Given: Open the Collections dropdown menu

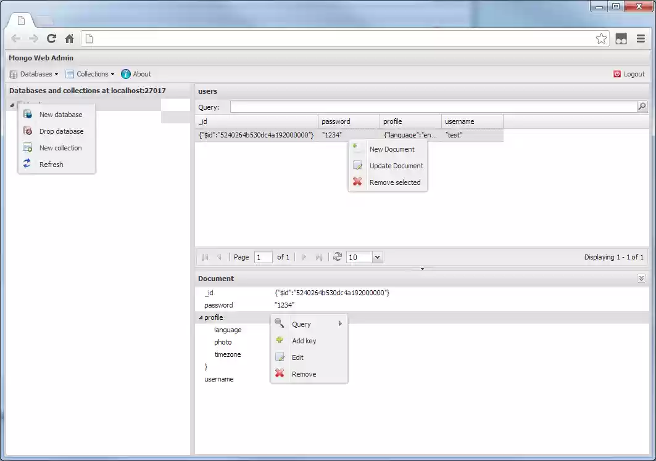Looking at the screenshot, I should (x=89, y=73).
